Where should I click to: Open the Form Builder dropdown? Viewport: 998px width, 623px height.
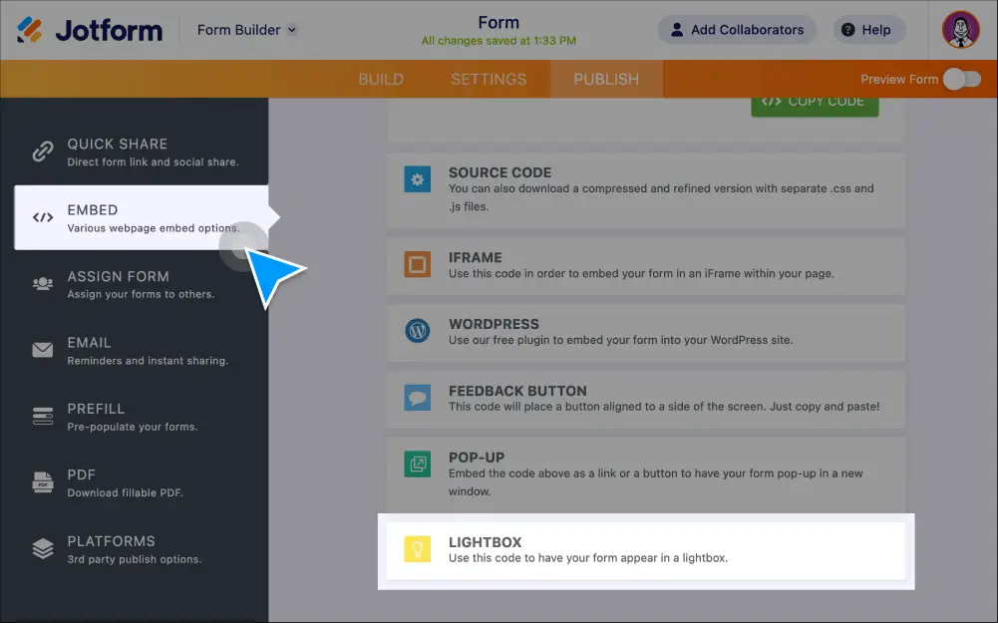[245, 29]
